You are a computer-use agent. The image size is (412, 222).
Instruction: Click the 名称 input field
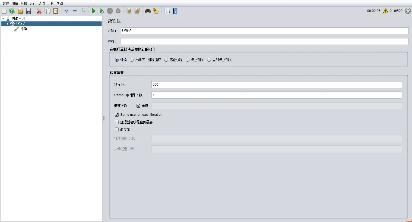click(264, 31)
